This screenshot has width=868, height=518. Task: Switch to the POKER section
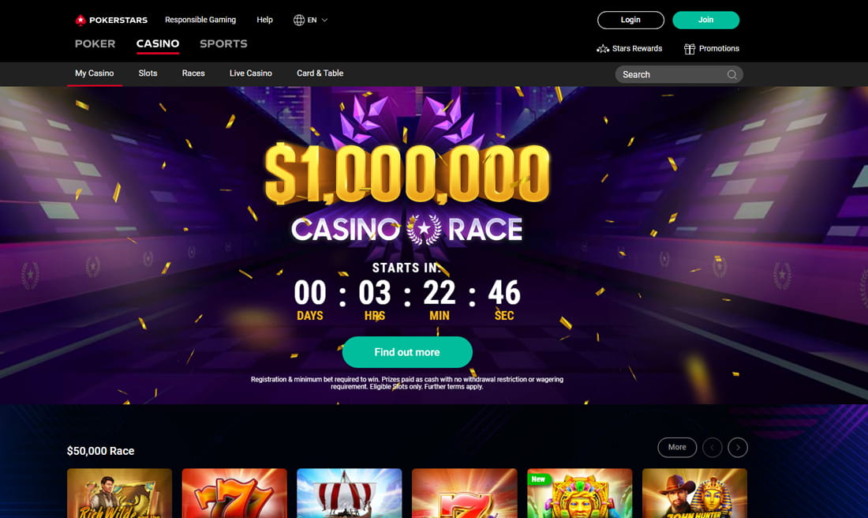pyautogui.click(x=95, y=43)
